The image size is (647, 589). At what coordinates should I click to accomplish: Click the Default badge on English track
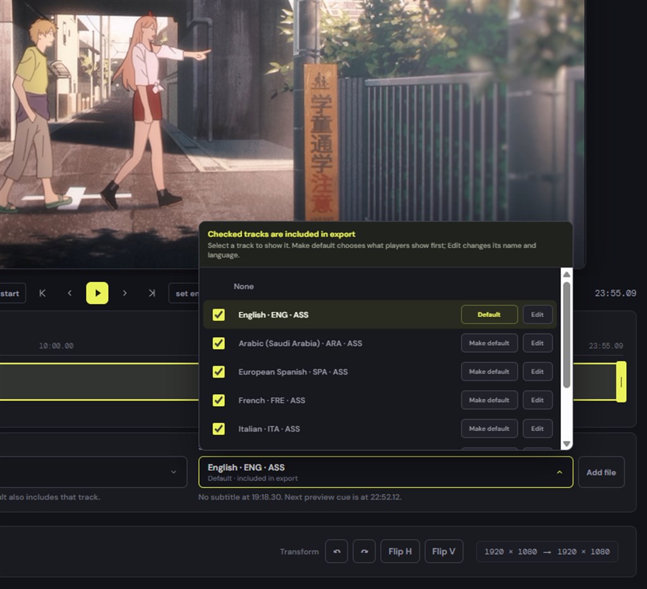pyautogui.click(x=490, y=314)
